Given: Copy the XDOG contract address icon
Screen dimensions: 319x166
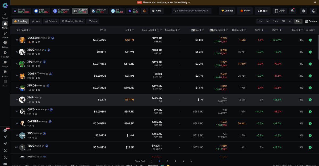Looking at the screenshot, I should 43,50.
